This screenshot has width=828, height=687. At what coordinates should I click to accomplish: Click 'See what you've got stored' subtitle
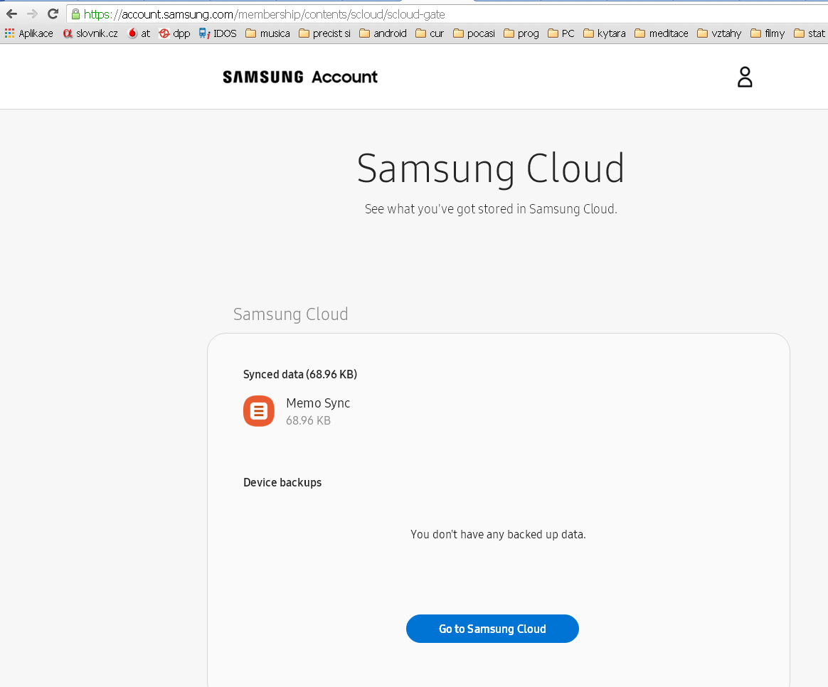pos(491,209)
